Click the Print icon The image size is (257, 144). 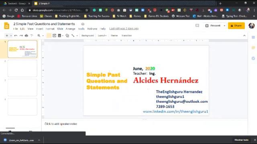pyautogui.click(x=27, y=36)
